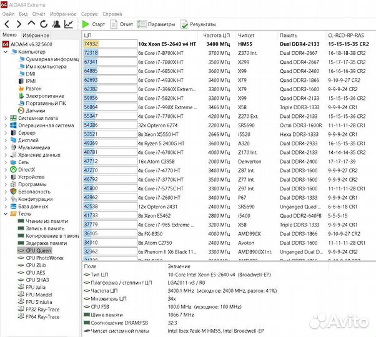Open the user profile icon in toolbar
This screenshot has width=376, height=337.
(x=56, y=24)
